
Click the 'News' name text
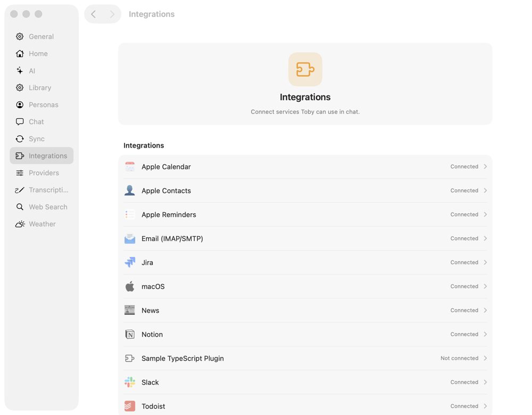(x=151, y=310)
